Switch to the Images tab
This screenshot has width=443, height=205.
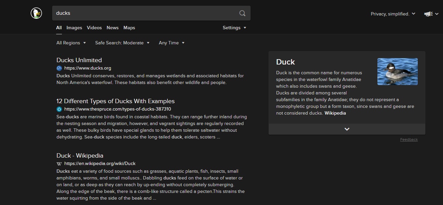pyautogui.click(x=74, y=28)
